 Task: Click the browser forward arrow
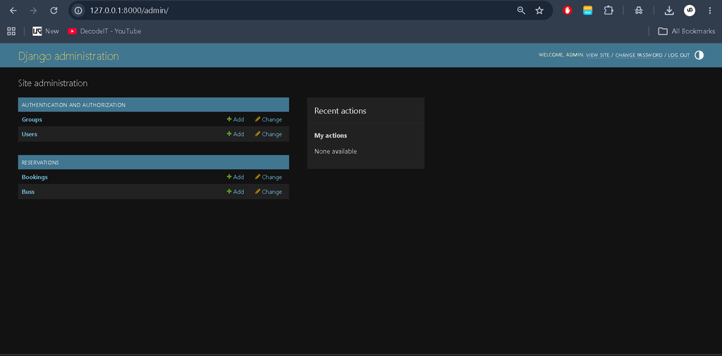pyautogui.click(x=33, y=10)
